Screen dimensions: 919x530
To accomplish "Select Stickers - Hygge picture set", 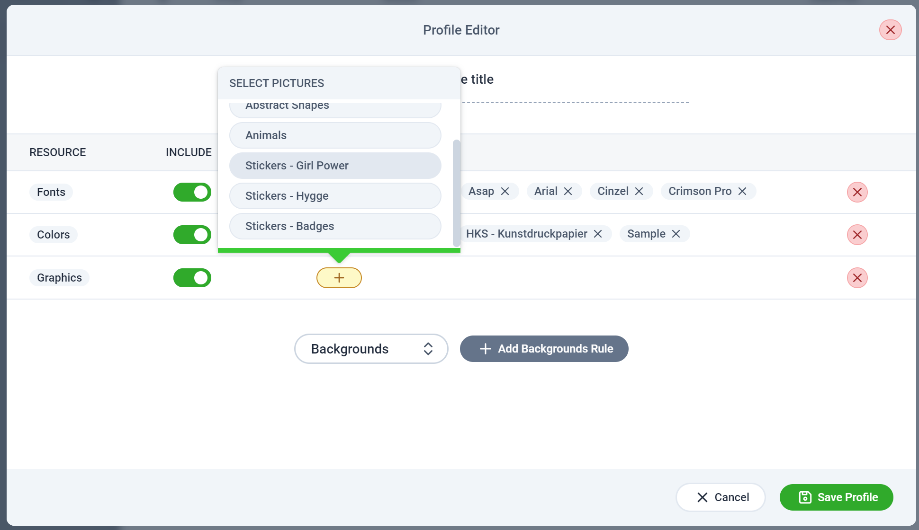I will pyautogui.click(x=335, y=196).
